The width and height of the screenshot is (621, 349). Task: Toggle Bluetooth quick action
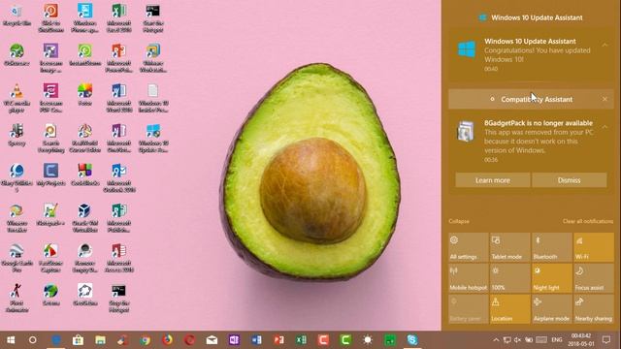(x=552, y=247)
